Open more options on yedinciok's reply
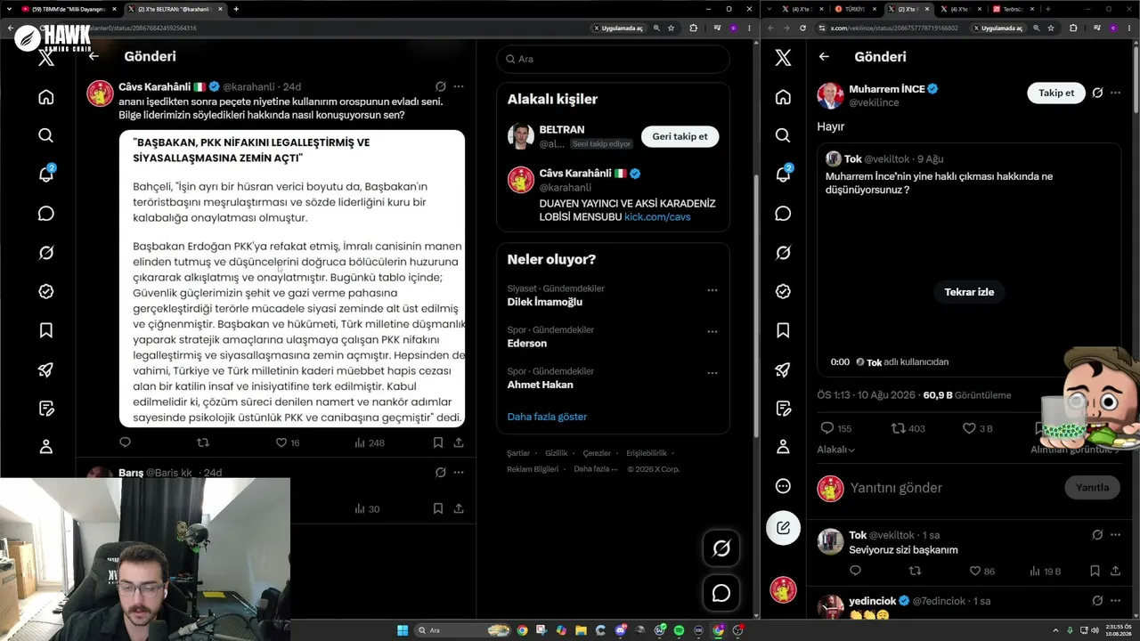Image resolution: width=1140 pixels, height=641 pixels. pos(1115,601)
